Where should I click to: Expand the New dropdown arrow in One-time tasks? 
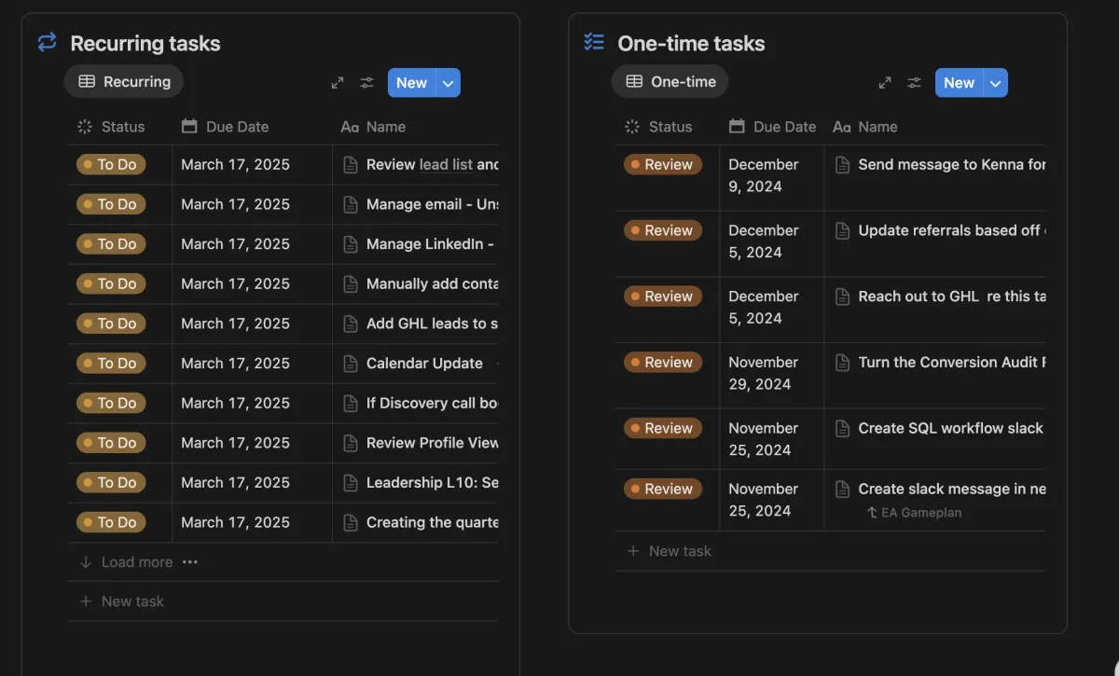click(996, 83)
